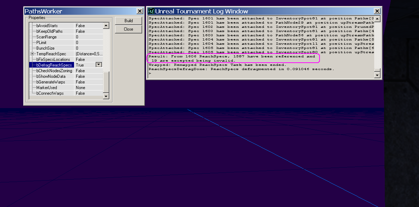Click the None value of MarkerUsed
The image size is (419, 207).
pyautogui.click(x=80, y=88)
